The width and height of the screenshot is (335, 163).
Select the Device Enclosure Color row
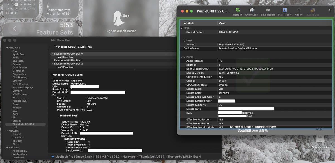(x=256, y=97)
